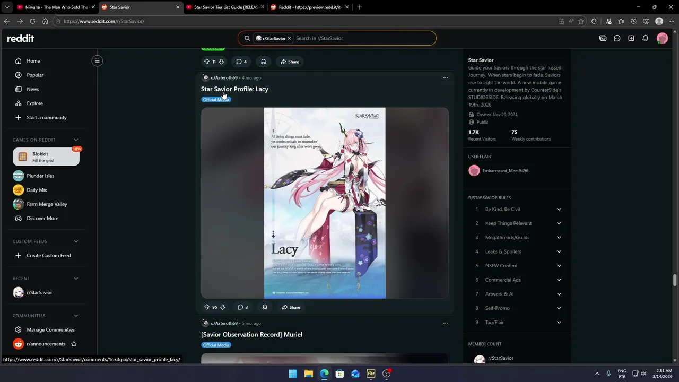
Task: Remove the r/StarSavior search filter chip
Action: 290,38
